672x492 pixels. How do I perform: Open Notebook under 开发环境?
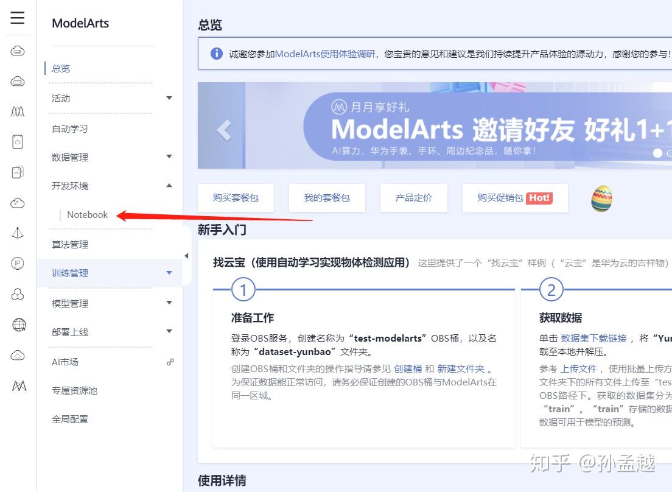tap(88, 215)
